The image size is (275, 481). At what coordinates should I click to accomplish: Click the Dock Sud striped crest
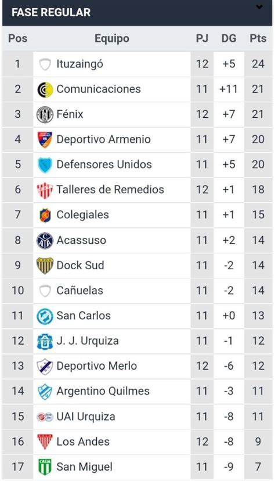click(x=45, y=265)
